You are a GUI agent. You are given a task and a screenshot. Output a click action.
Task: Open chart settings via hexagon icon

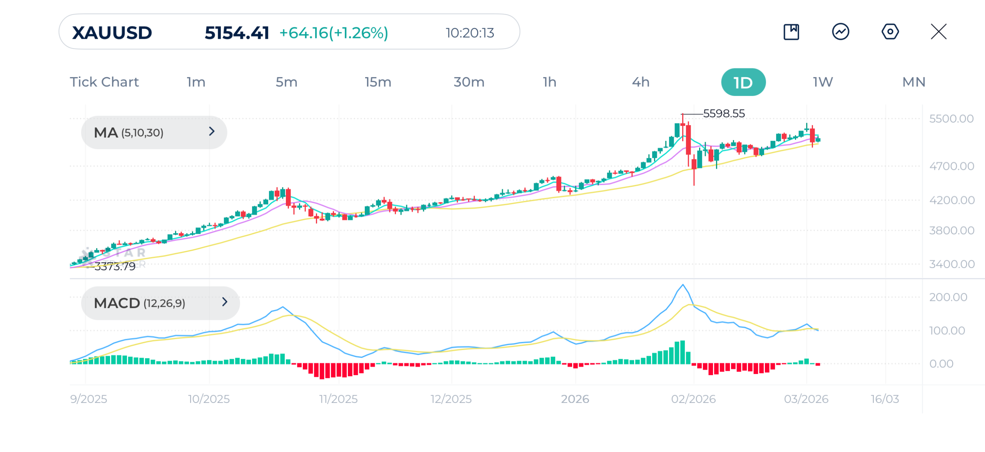[890, 32]
